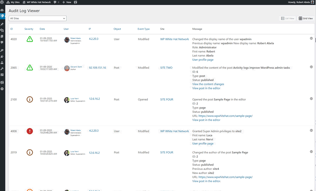Click Robert Abela's avatar in event 4020
The image size is (316, 191).
click(66, 39)
